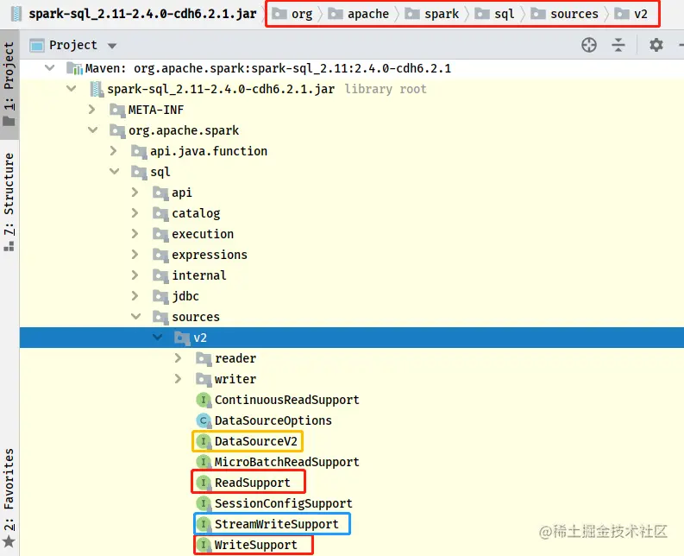The height and width of the screenshot is (556, 684).
Task: Open the Project panel gear settings
Action: (656, 45)
